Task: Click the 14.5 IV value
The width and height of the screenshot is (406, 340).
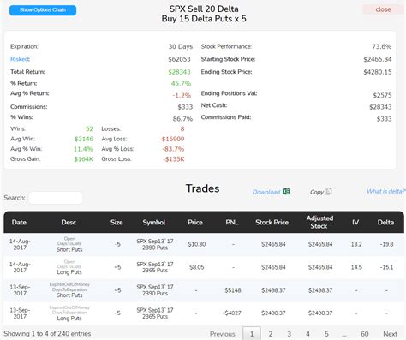Action: (x=356, y=267)
